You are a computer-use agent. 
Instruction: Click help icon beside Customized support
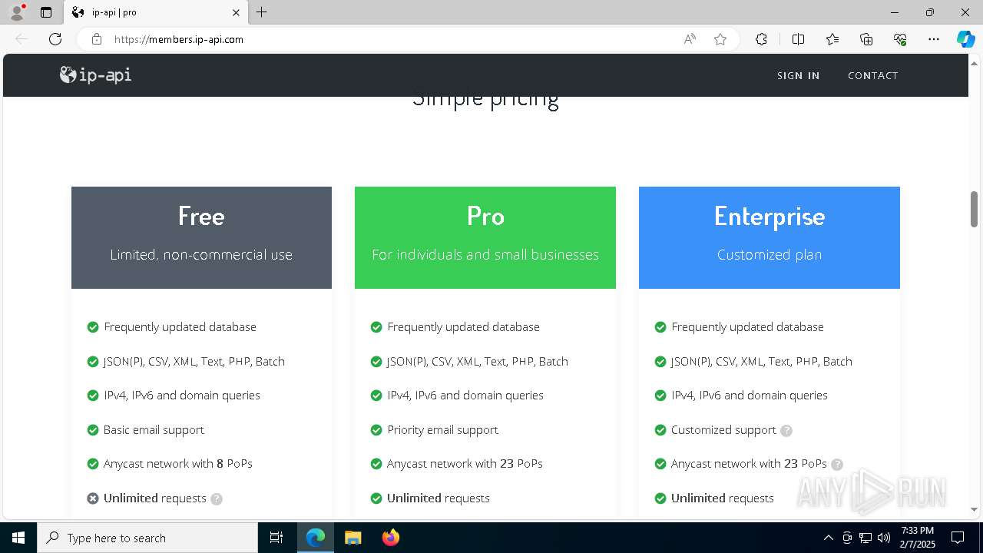click(786, 431)
